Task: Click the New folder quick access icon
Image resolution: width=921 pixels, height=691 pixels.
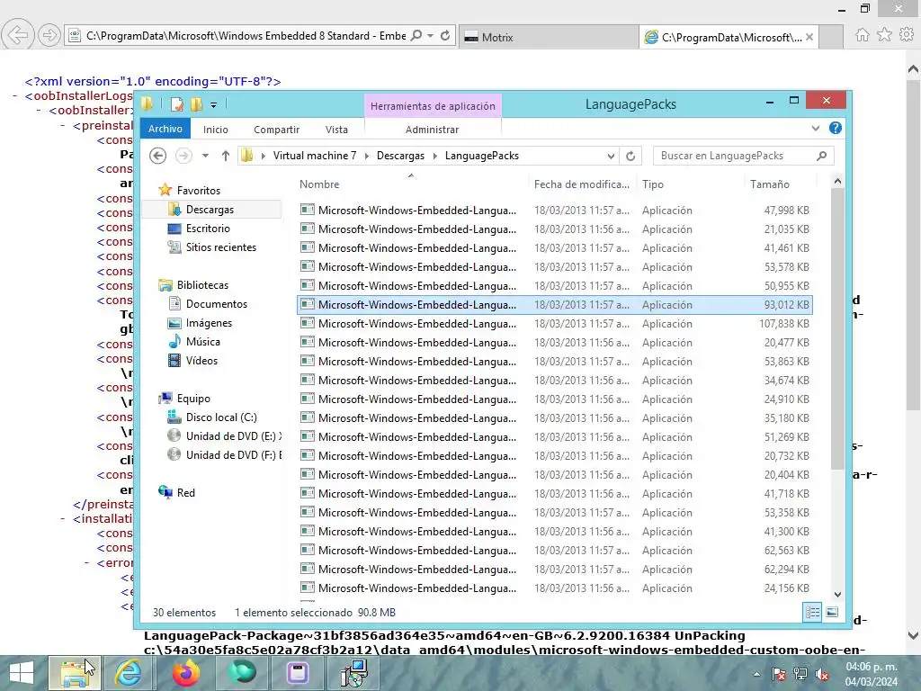Action: (x=196, y=104)
